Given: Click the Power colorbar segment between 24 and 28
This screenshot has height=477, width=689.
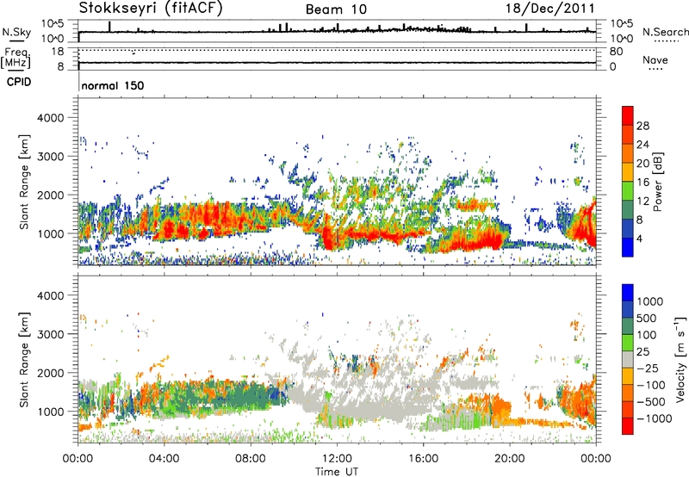Looking at the screenshot, I should pos(628,134).
